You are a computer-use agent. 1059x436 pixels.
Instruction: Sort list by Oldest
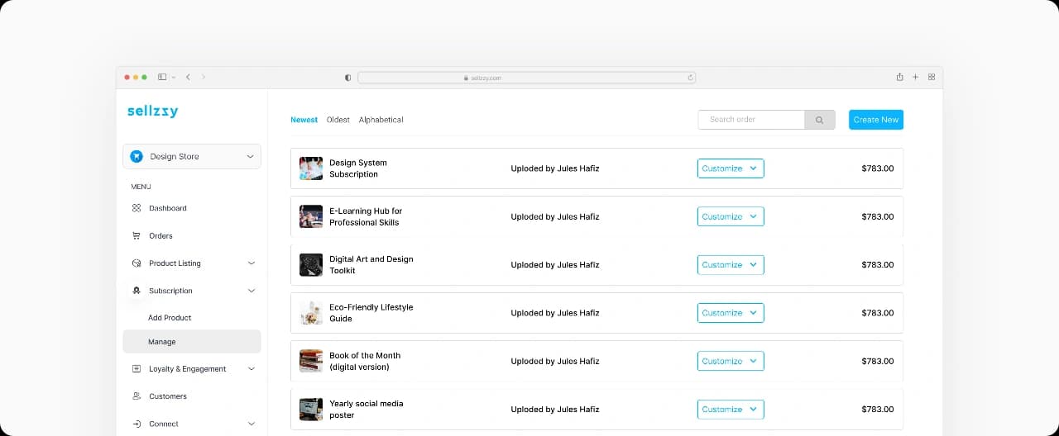pyautogui.click(x=338, y=120)
